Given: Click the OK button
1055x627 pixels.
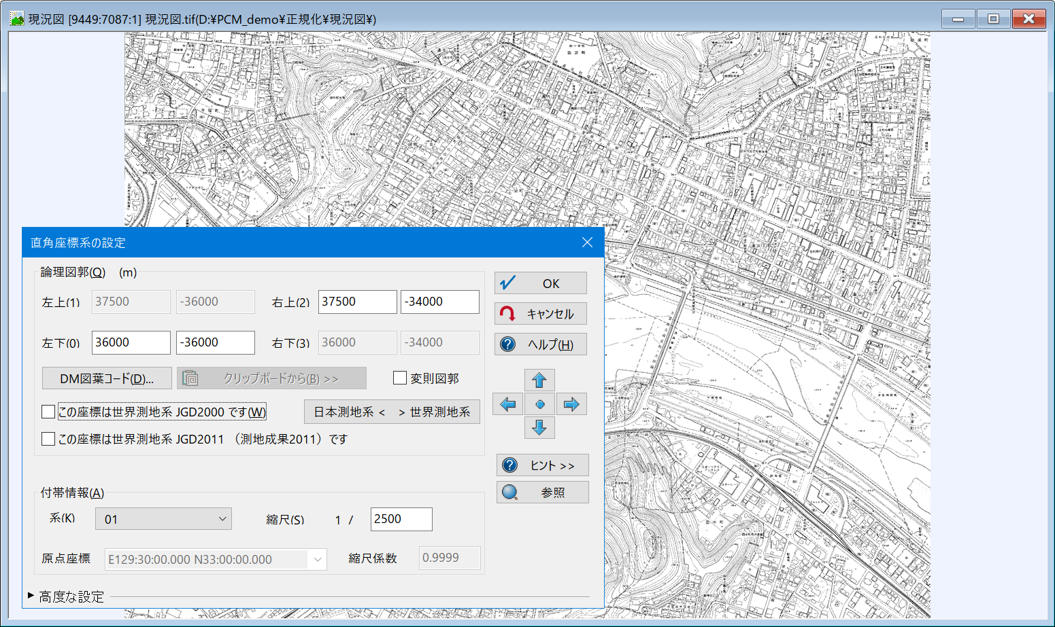Looking at the screenshot, I should pyautogui.click(x=541, y=283).
